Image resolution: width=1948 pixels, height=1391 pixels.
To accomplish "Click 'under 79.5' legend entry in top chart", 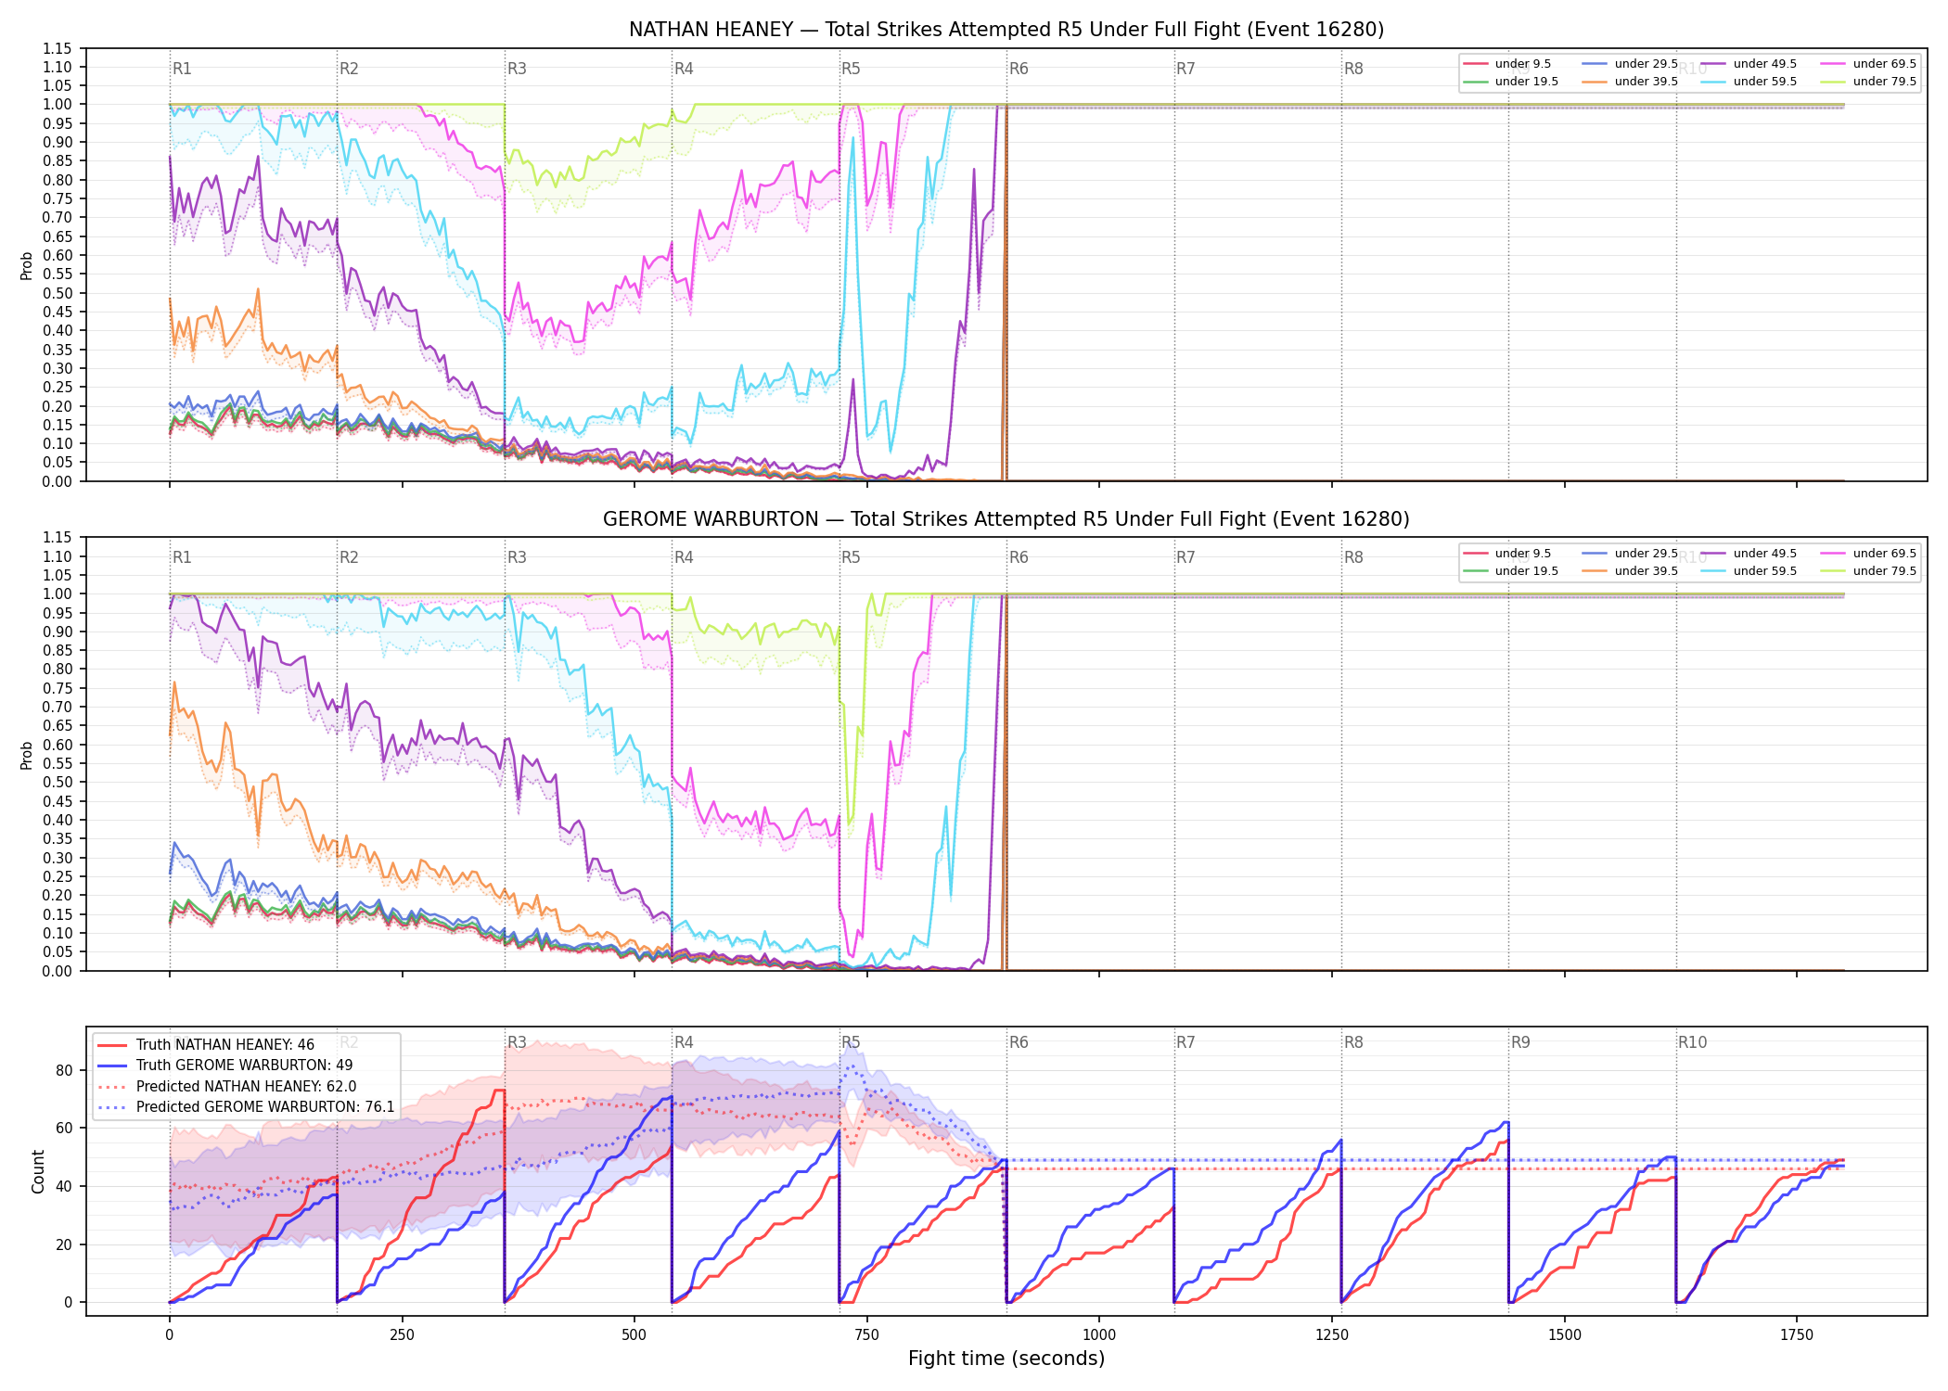I will (1868, 82).
